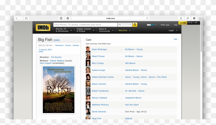Open the 9 January 2004 release date link
Image resolution: width=216 pixels, height=125 pixels.
pyautogui.click(x=45, y=49)
